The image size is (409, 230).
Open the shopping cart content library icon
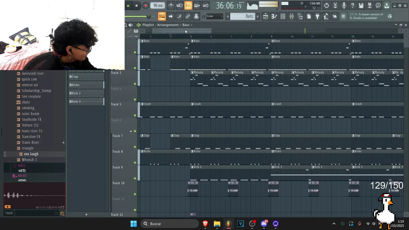(343, 16)
